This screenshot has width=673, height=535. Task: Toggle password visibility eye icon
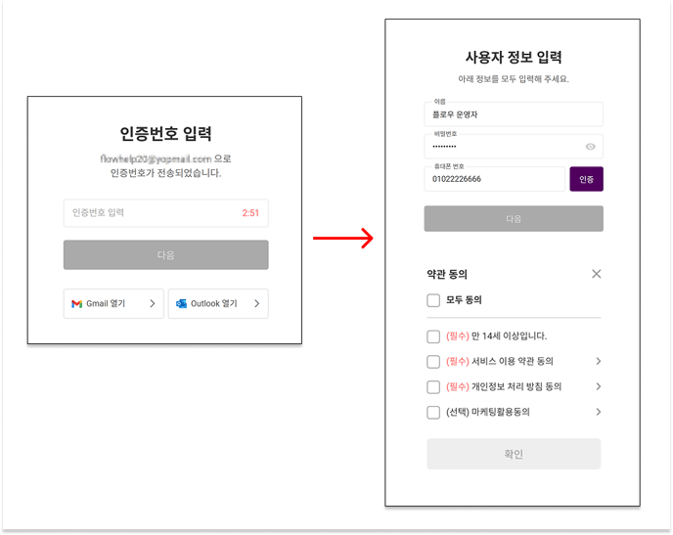[590, 147]
